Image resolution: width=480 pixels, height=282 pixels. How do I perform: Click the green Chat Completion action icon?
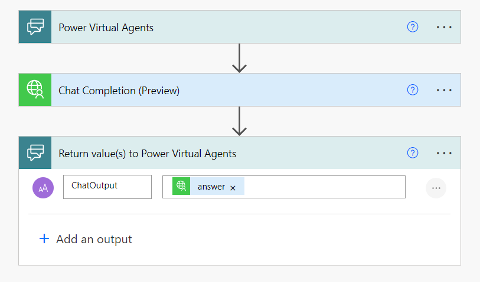(35, 90)
